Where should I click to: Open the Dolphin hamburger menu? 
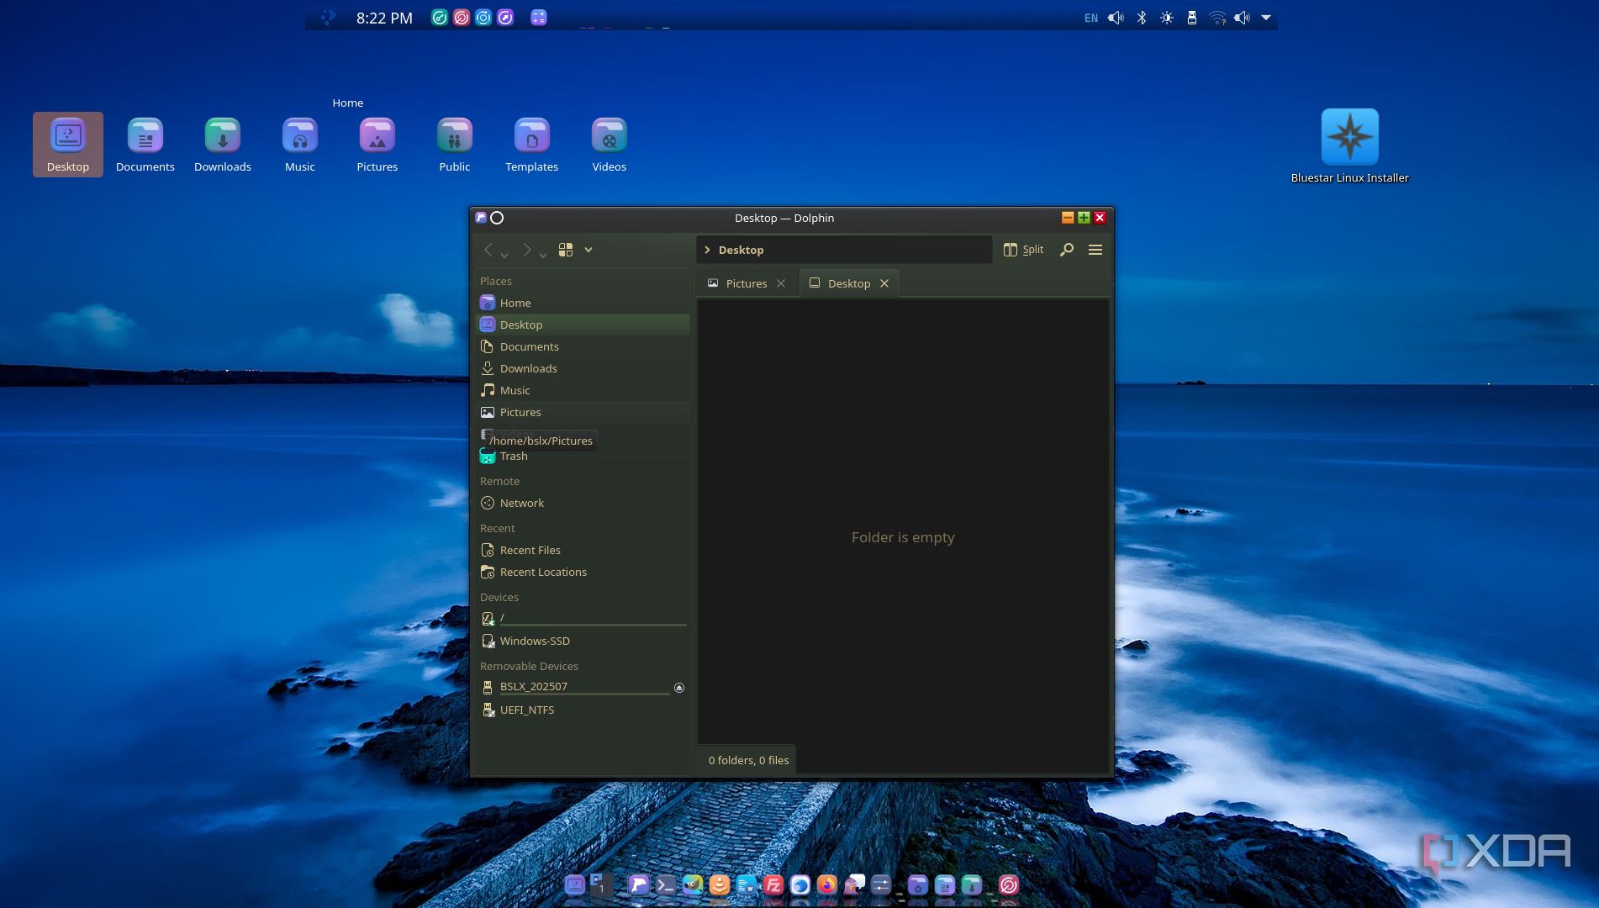click(1095, 250)
